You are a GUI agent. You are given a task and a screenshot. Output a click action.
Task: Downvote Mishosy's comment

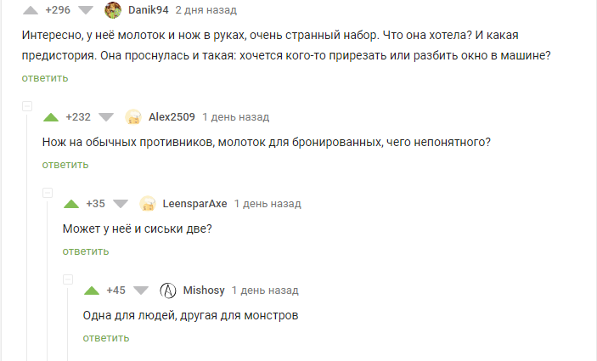click(x=141, y=290)
